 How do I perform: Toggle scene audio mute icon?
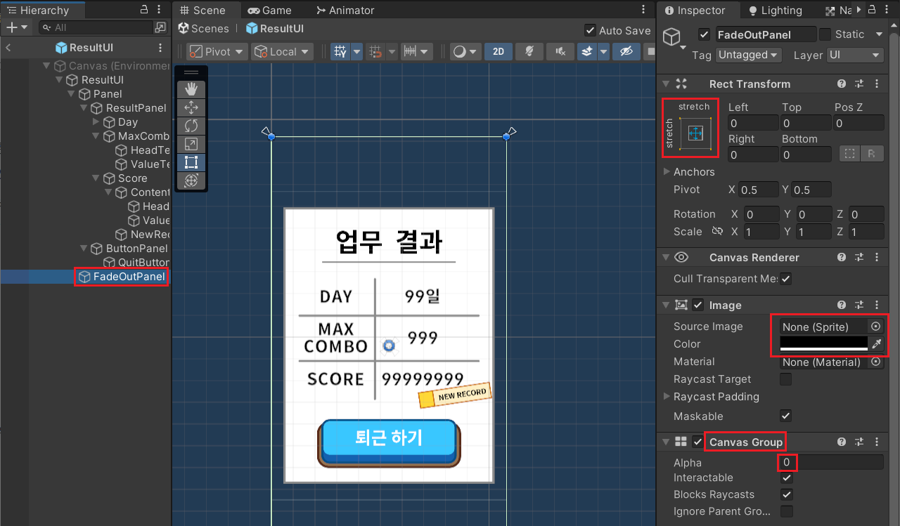click(560, 51)
